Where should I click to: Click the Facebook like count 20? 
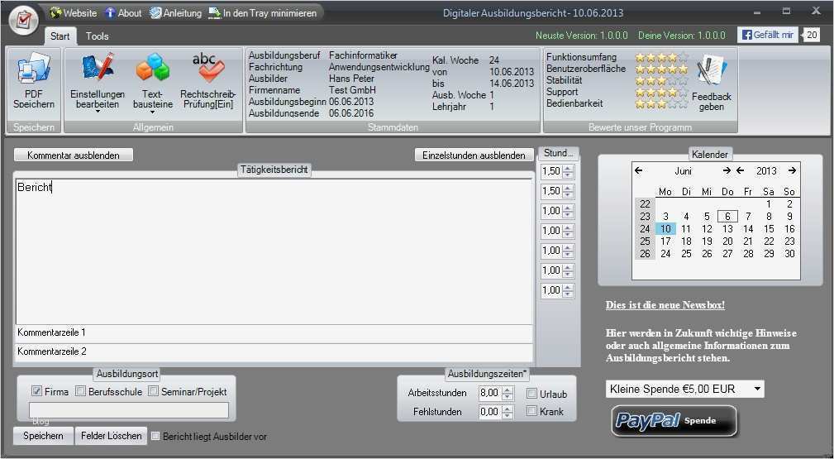[812, 35]
